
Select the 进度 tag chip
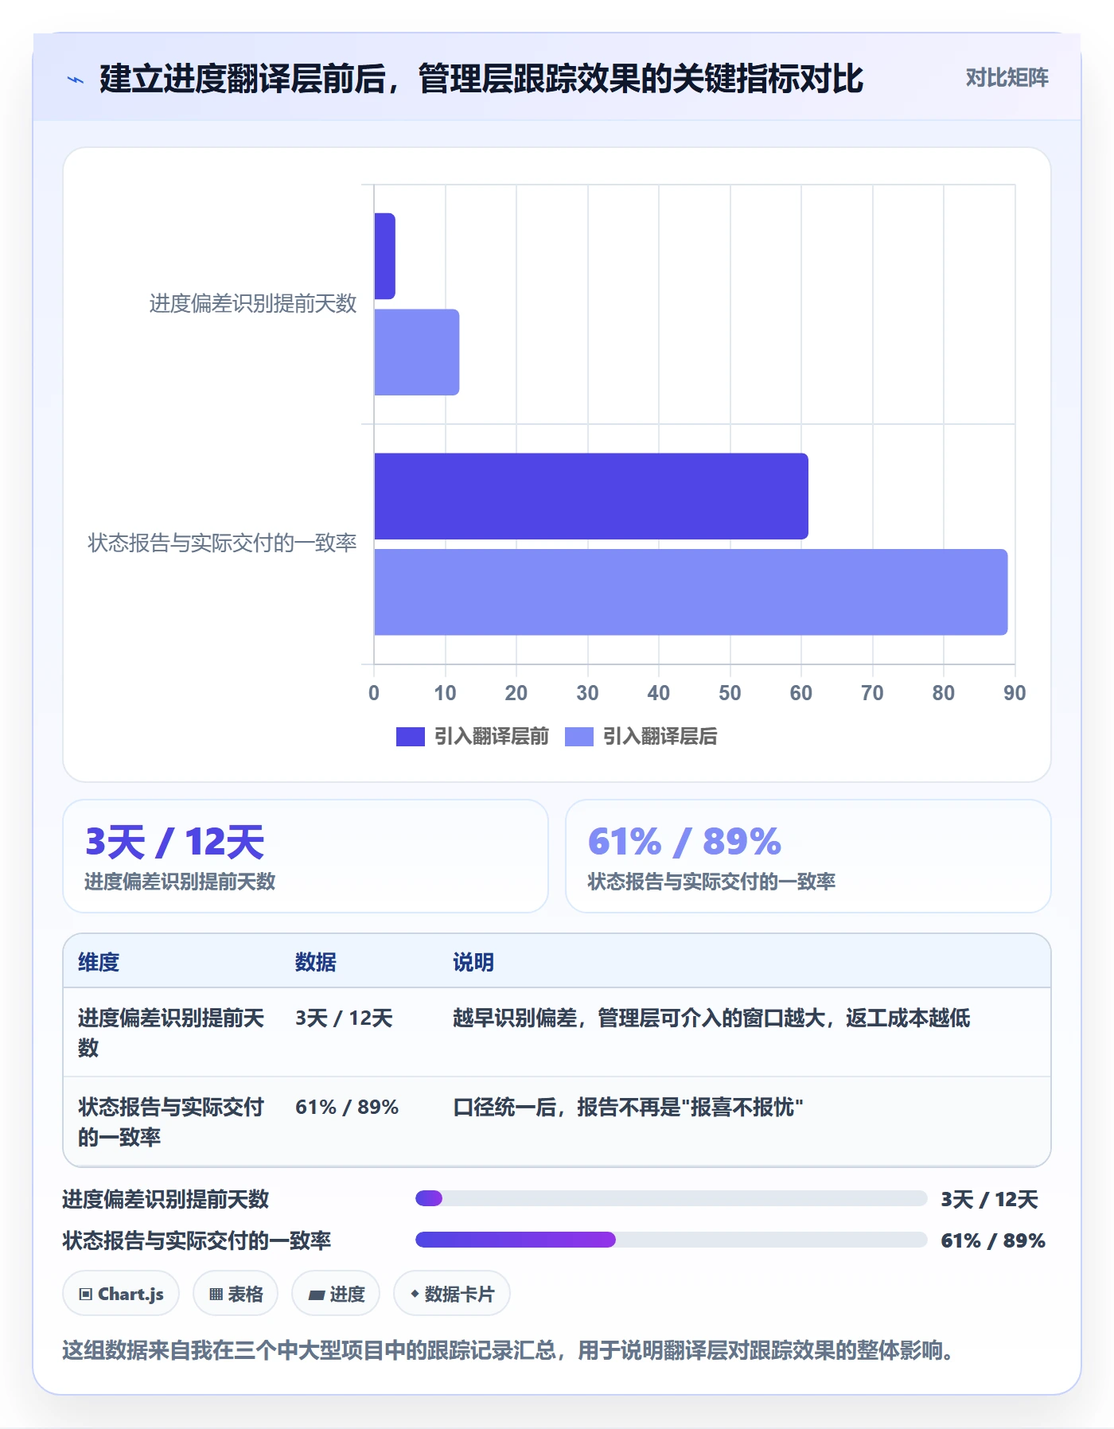(x=336, y=1294)
